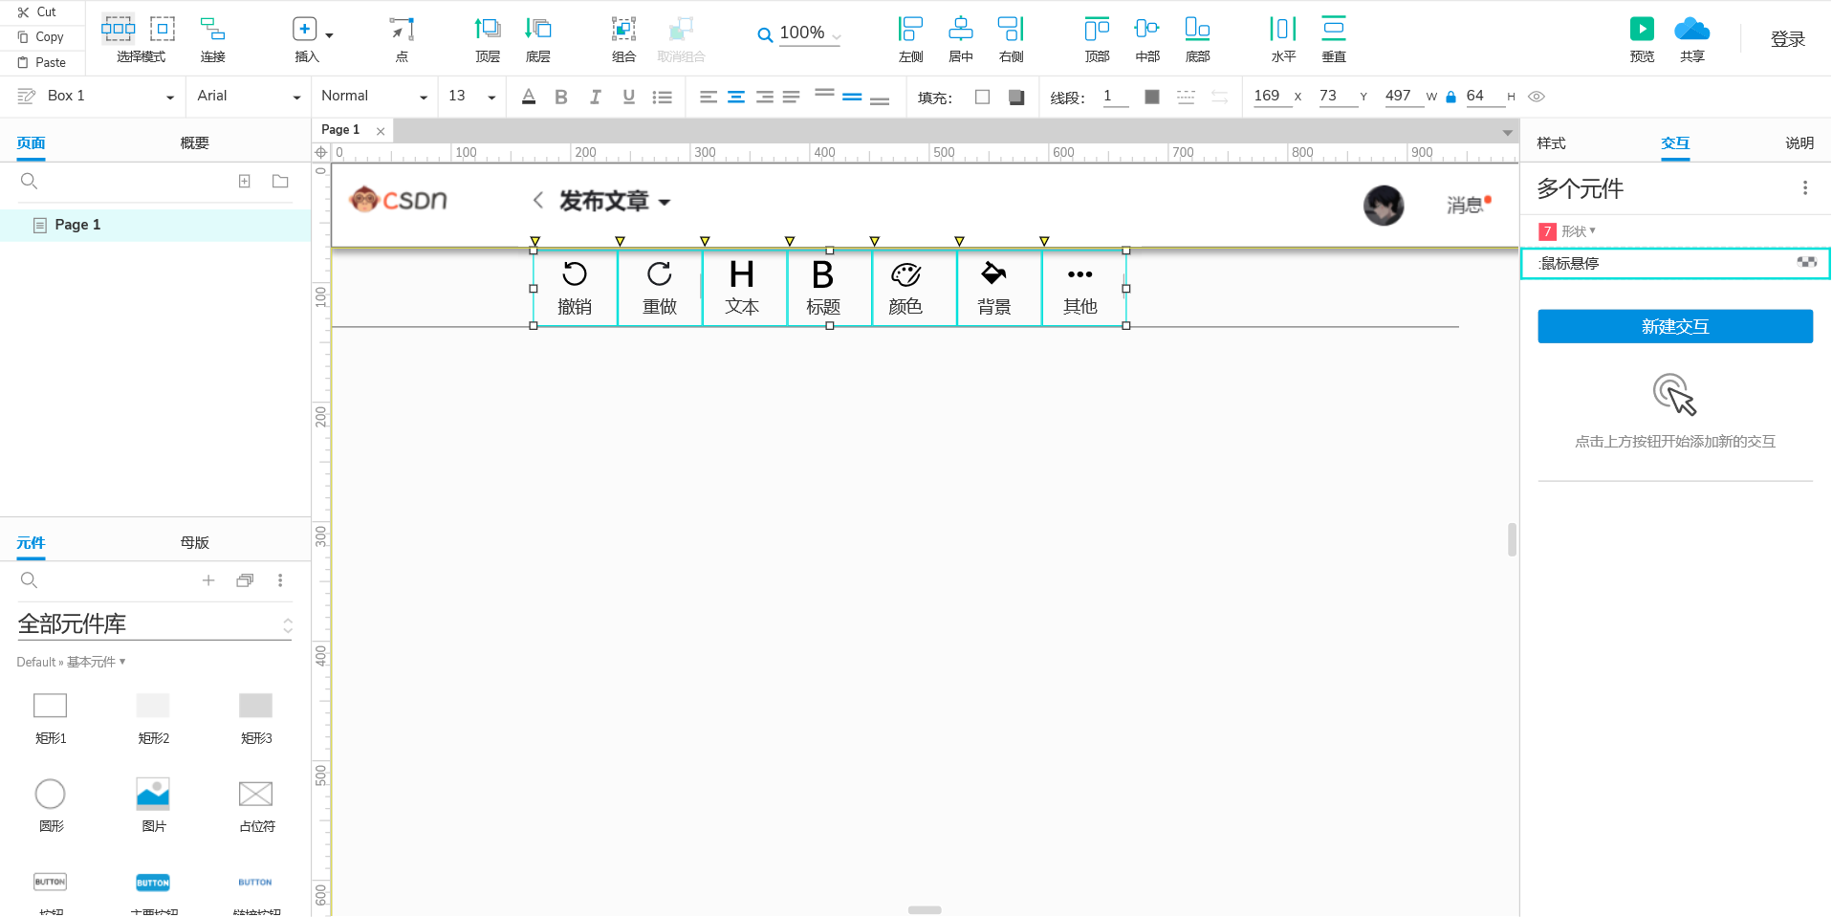
Task: Expand the 插入 insert dropdown arrow
Action: 329,35
